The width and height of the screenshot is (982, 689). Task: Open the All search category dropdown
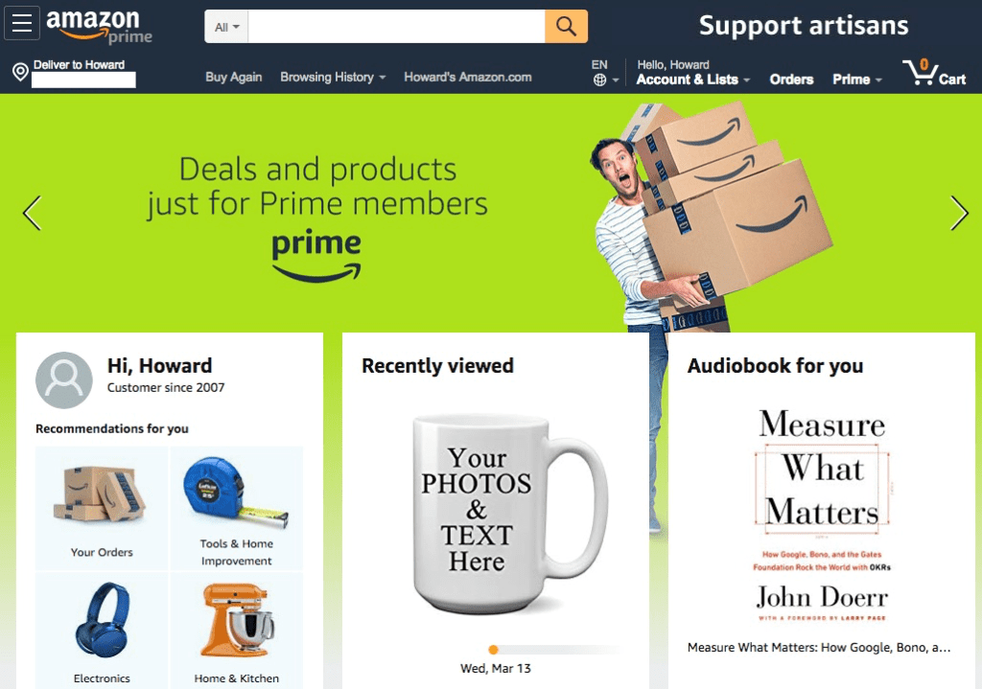coord(226,27)
